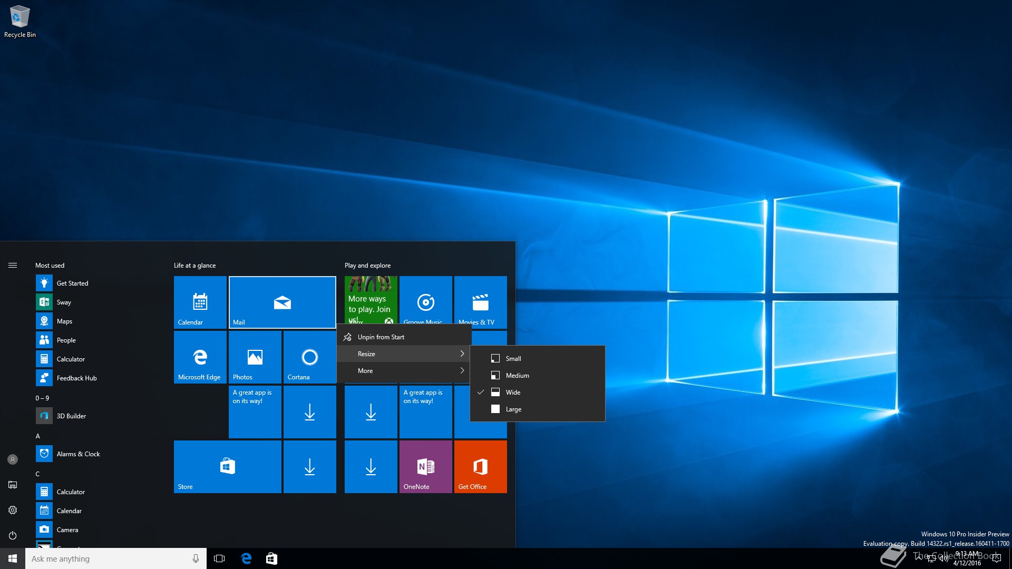This screenshot has width=1012, height=569.
Task: Click the download tile left of OneNote
Action: tap(371, 467)
